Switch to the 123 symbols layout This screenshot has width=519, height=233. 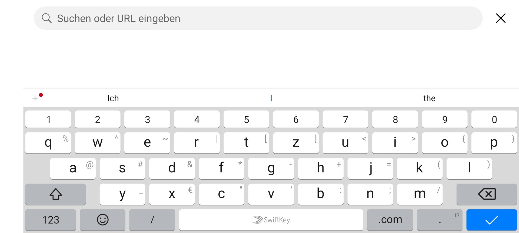click(51, 220)
